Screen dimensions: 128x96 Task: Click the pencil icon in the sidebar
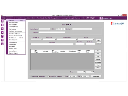2,33
